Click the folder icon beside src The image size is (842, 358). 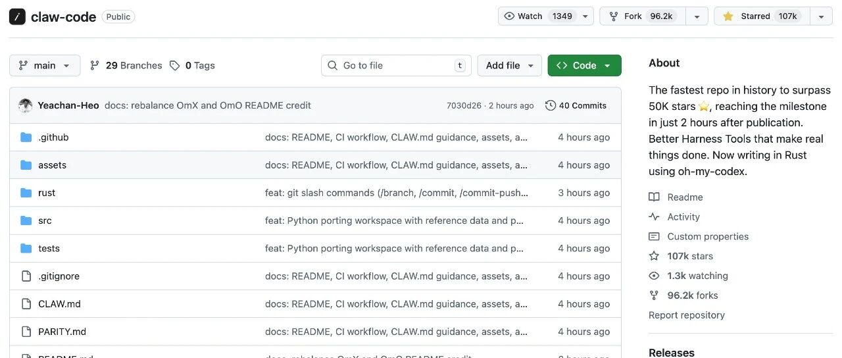26,220
